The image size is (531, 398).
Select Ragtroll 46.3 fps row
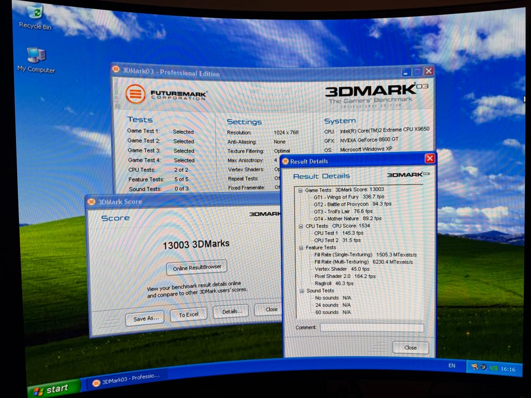click(x=334, y=283)
